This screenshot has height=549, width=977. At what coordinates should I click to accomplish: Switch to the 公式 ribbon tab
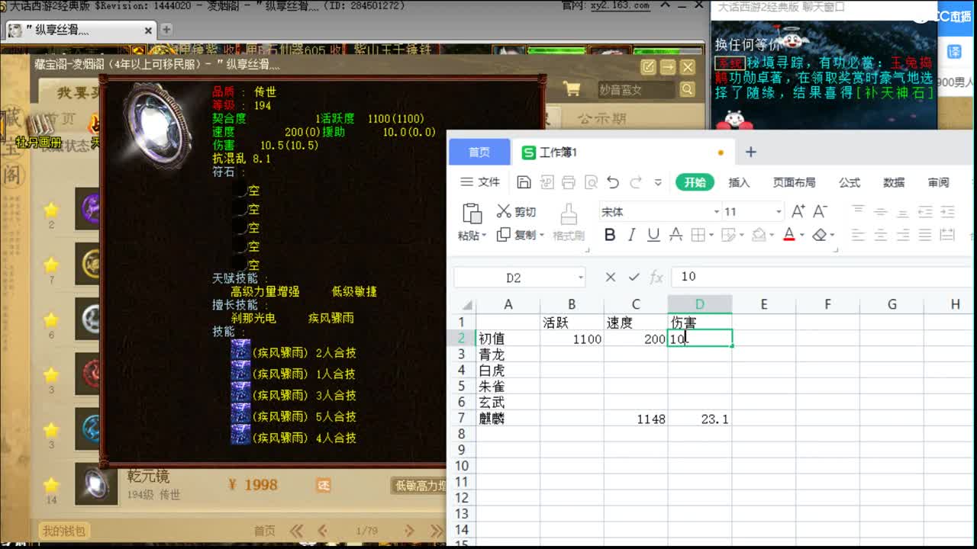[850, 182]
